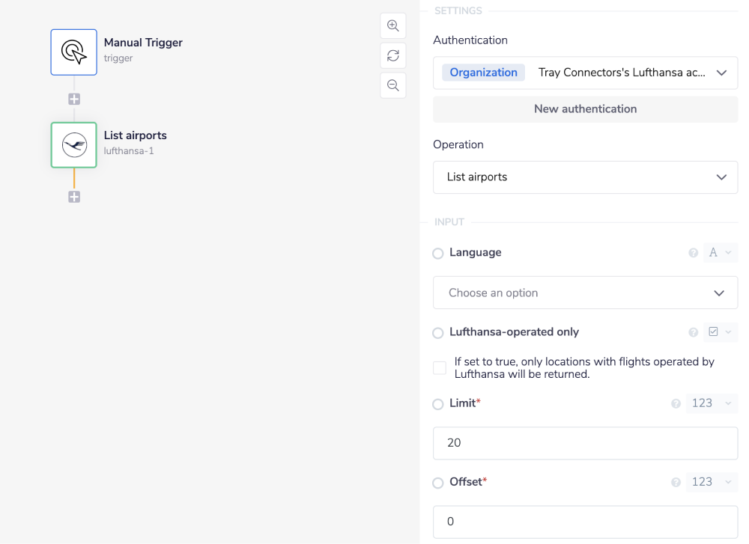749x544 pixels.
Task: Add step below Manual Trigger via plus
Action: [74, 100]
